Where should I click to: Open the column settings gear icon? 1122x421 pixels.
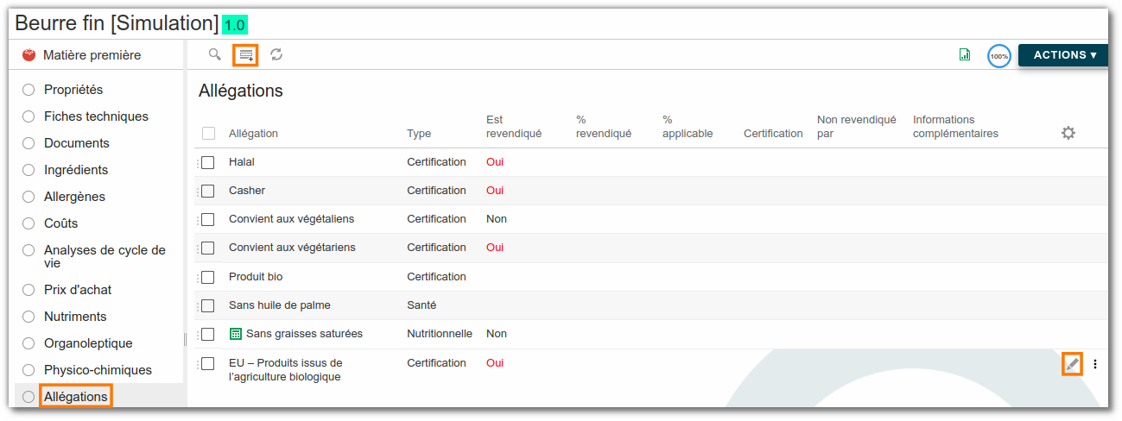click(x=1068, y=133)
